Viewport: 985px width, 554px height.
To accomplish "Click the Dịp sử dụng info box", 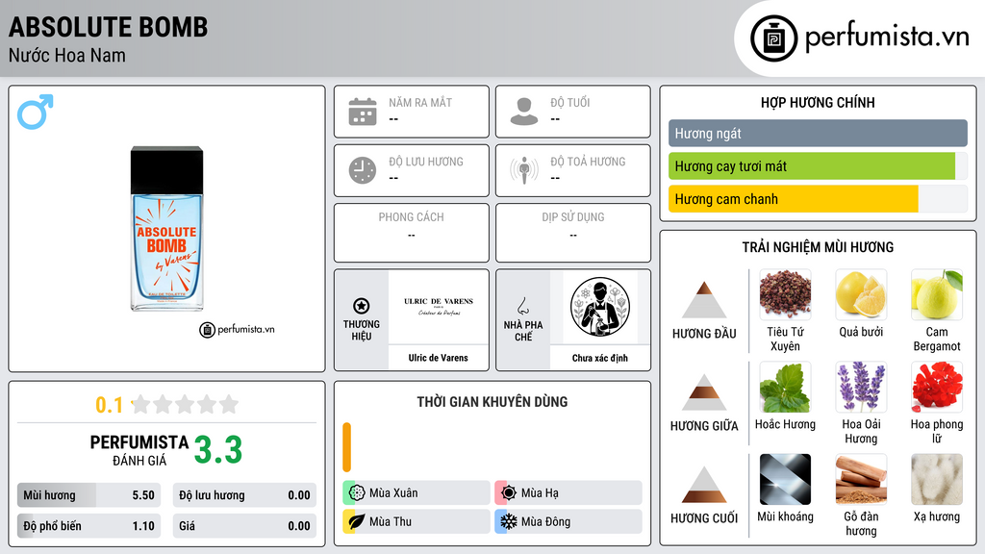I will pyautogui.click(x=573, y=233).
